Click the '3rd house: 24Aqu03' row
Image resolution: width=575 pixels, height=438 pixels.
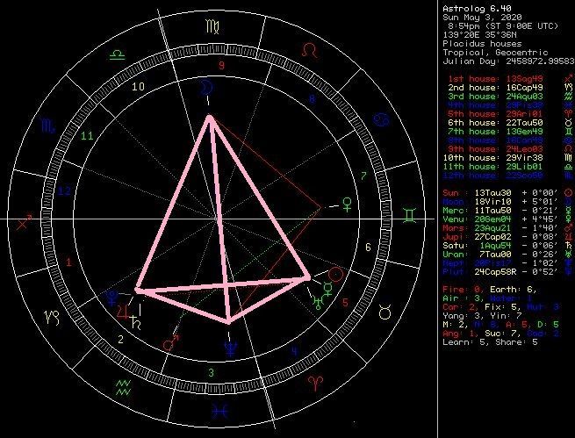pyautogui.click(x=495, y=97)
